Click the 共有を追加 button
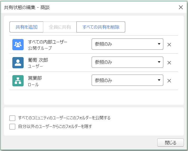 coord(26,27)
